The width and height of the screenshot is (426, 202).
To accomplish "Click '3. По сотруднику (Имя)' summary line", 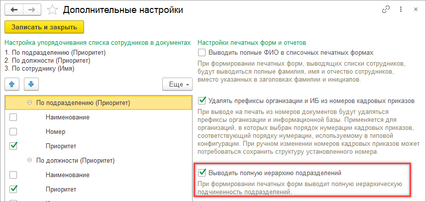I will [40, 69].
